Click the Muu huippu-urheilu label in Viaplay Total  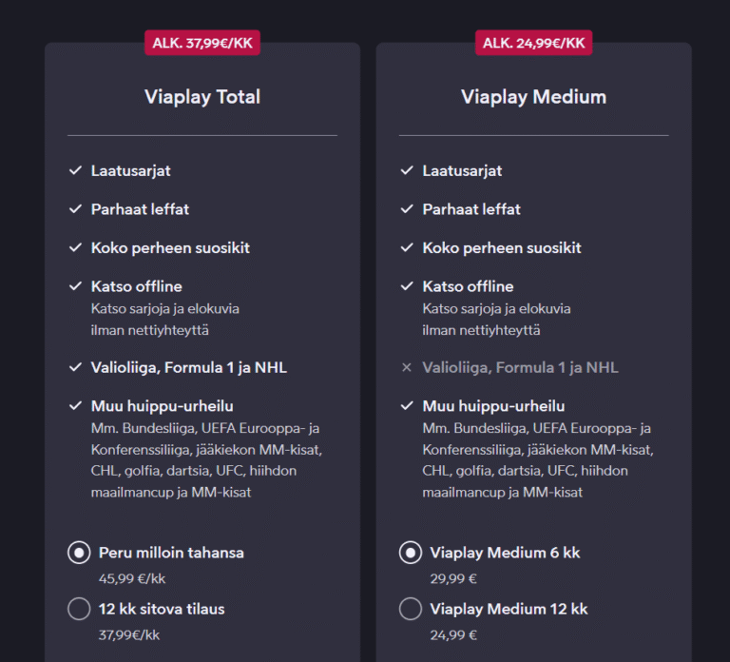coord(162,406)
